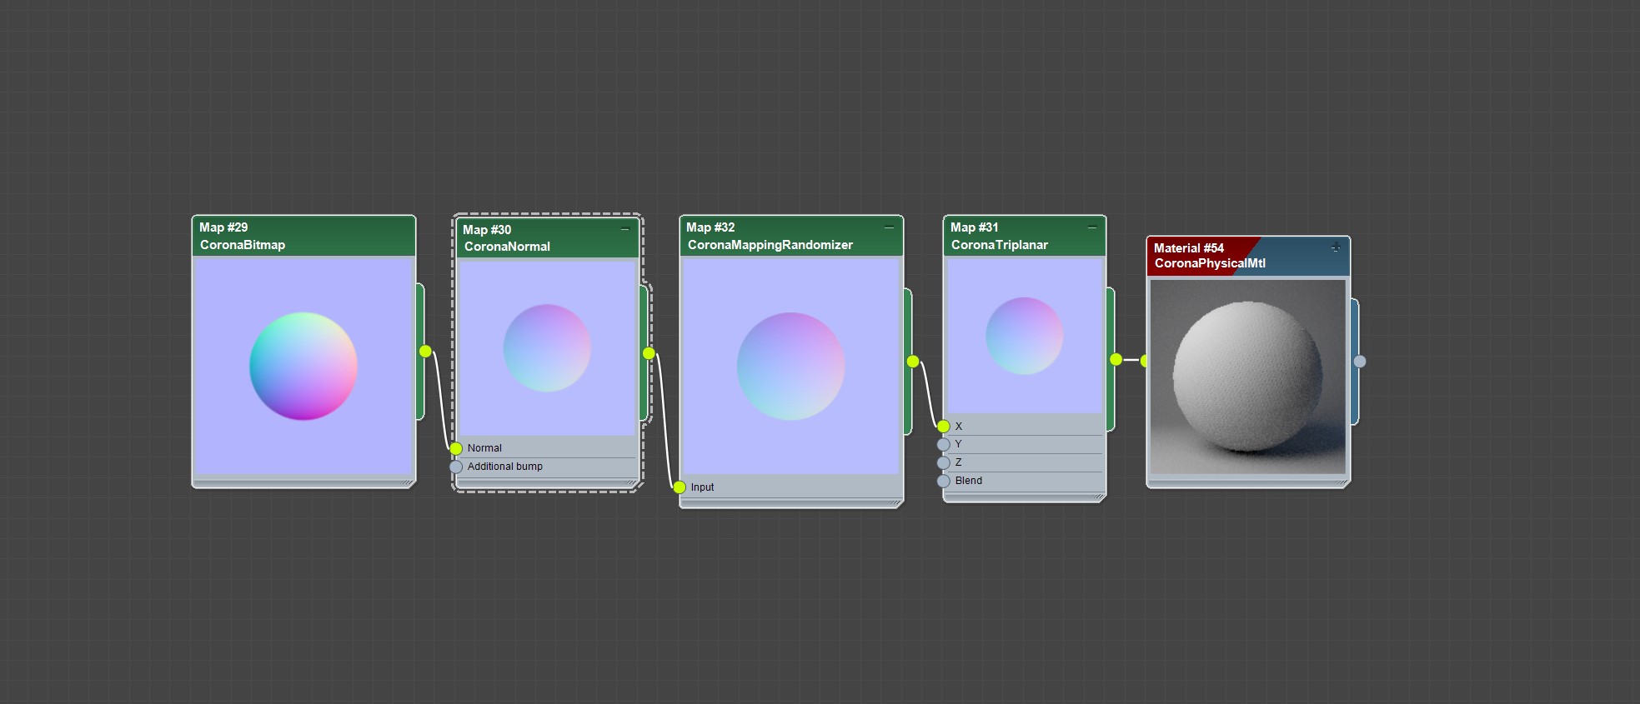Viewport: 1640px width, 704px height.
Task: Collapse the Map #31 CoronaTriplanar node
Action: 1092,227
